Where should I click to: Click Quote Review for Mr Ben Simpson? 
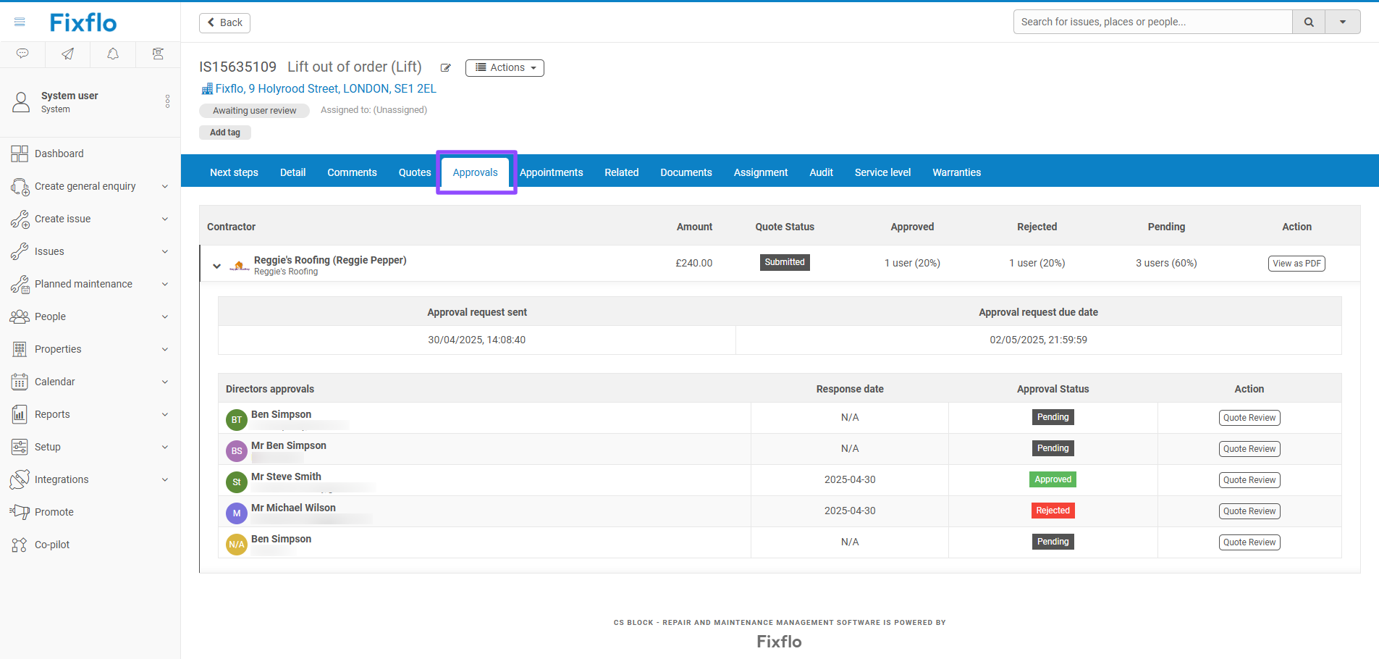click(1249, 449)
